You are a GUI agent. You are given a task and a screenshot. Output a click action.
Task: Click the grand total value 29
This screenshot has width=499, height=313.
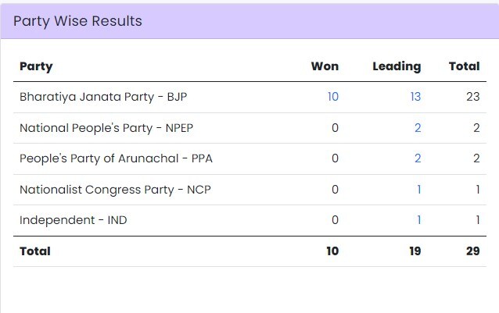tap(473, 251)
